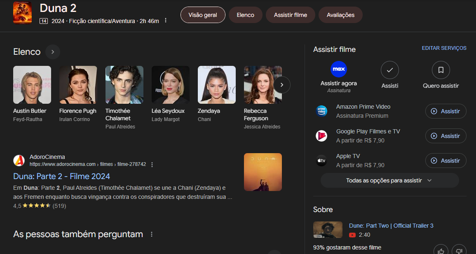
Task: Switch to the Elenco tab
Action: [x=245, y=15]
